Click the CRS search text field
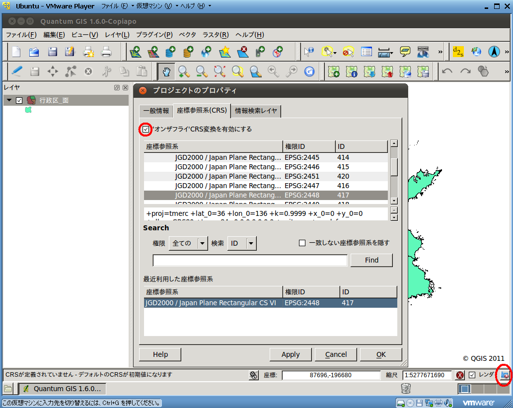Image resolution: width=513 pixels, height=408 pixels. tap(250, 261)
